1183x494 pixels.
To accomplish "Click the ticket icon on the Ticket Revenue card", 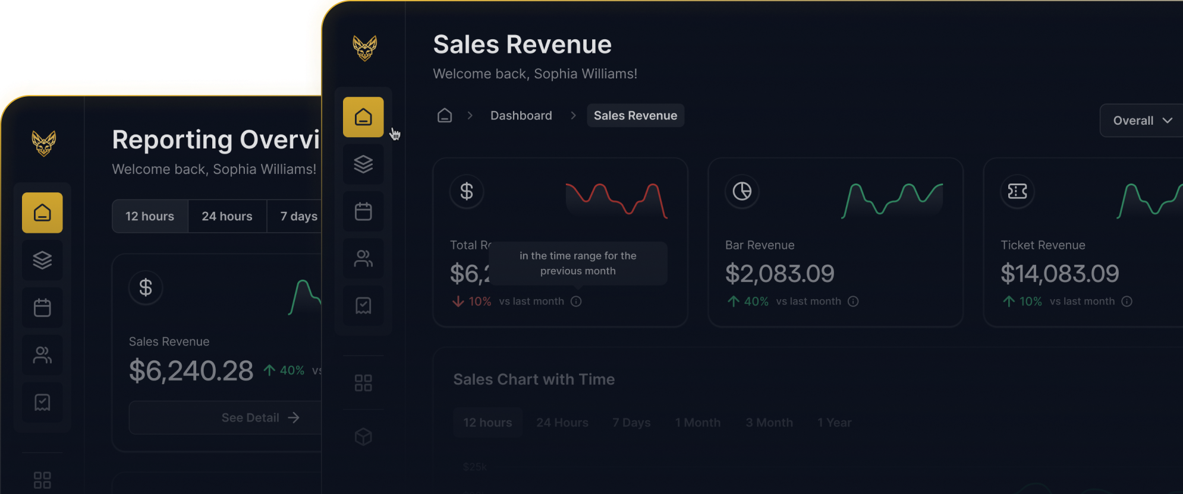I will (1017, 191).
